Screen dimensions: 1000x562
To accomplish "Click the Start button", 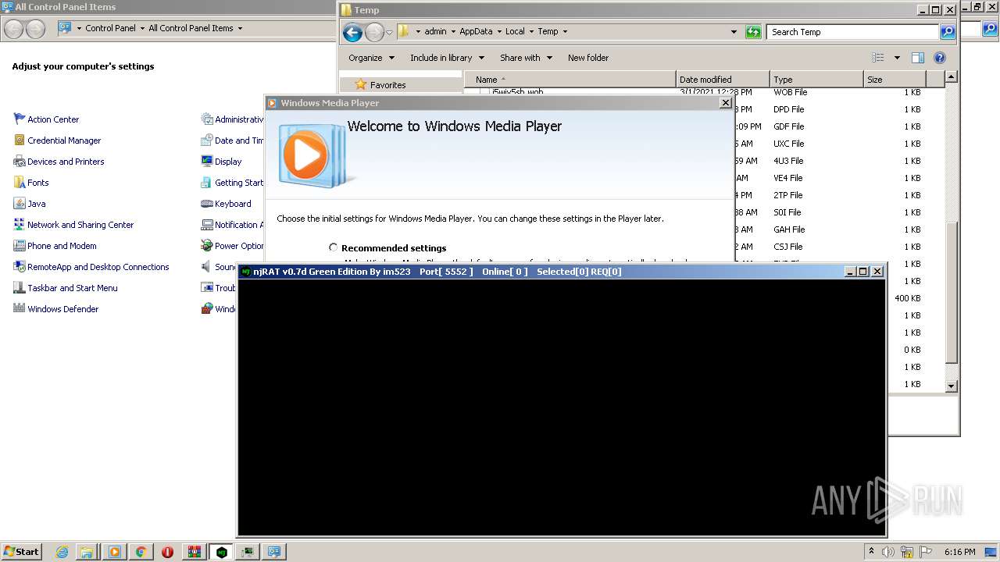I will (x=21, y=552).
